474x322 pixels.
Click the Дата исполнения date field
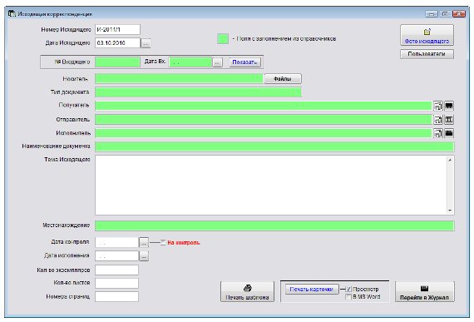point(116,256)
